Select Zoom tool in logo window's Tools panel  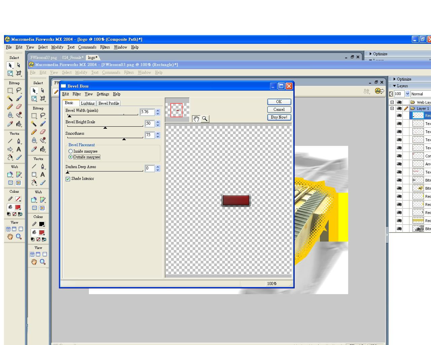coord(19,237)
